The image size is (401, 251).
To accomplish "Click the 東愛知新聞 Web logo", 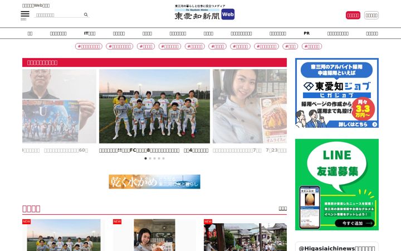I will click(204, 13).
